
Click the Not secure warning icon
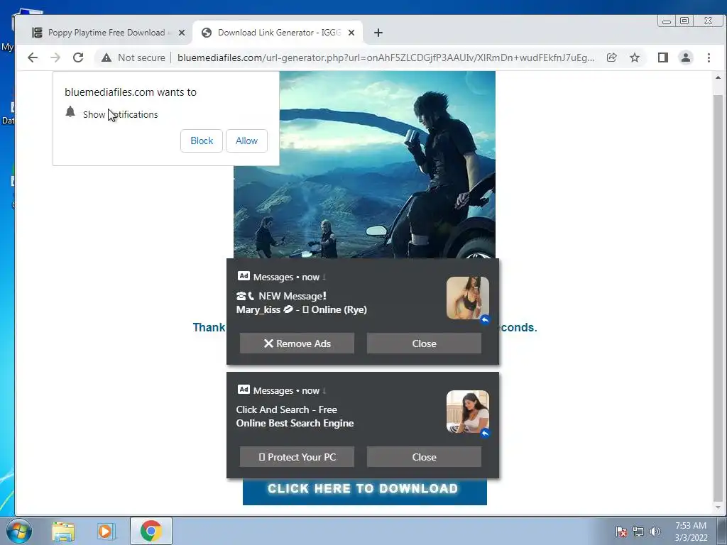(106, 57)
